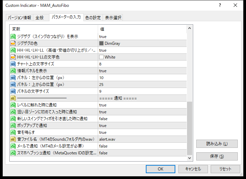Click the 保存 (S) button
The width and height of the screenshot is (246, 179).
point(217,156)
